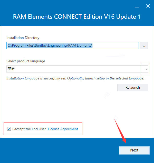Open the folder browse ellipsis button
The height and width of the screenshot is (163, 154).
click(144, 46)
